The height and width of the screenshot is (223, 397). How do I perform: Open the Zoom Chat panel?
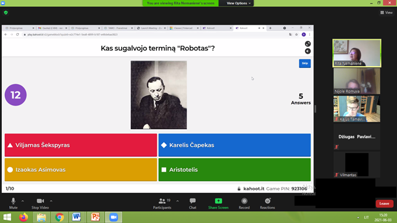tap(193, 203)
